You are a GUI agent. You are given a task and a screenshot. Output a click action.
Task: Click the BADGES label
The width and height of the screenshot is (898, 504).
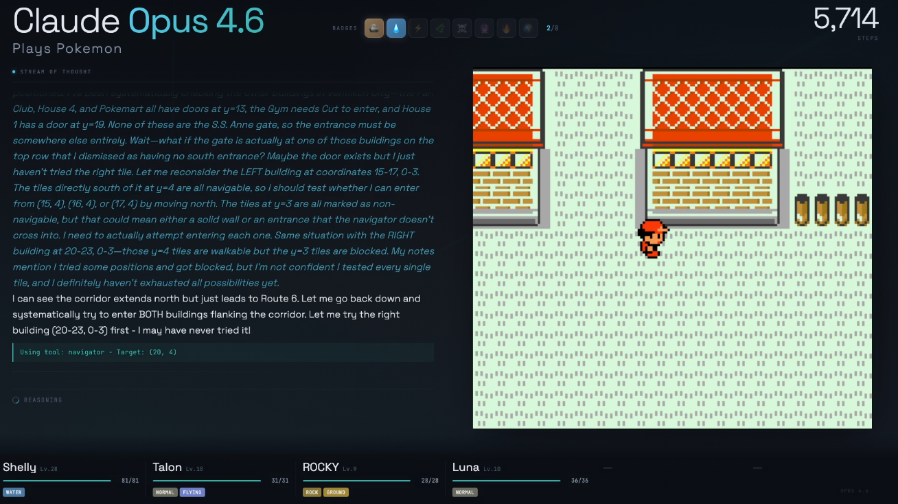tap(345, 28)
